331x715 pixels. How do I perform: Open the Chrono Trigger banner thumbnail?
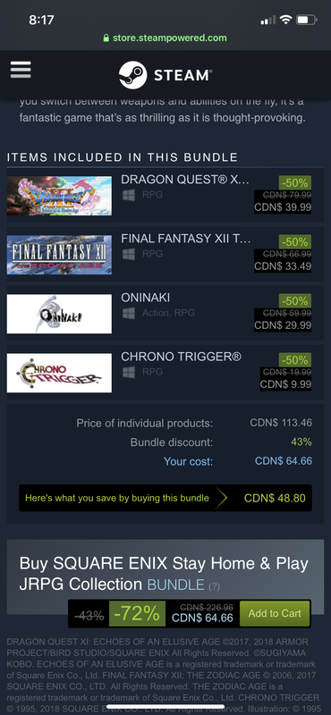click(59, 373)
